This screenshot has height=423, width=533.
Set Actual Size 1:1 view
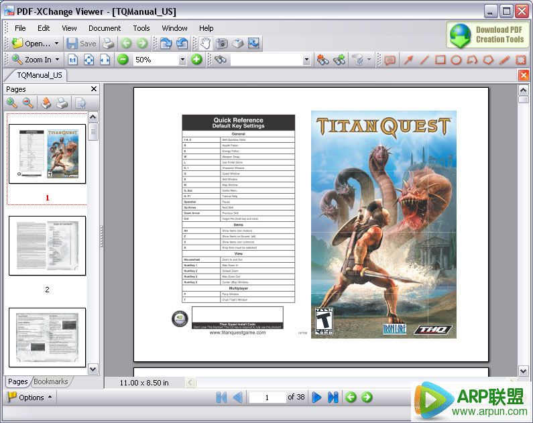(73, 60)
